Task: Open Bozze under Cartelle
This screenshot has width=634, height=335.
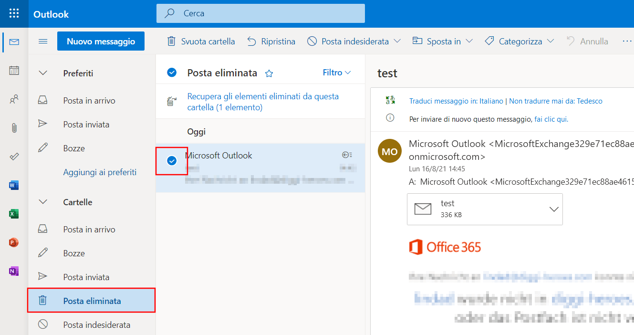Action: [92, 253]
